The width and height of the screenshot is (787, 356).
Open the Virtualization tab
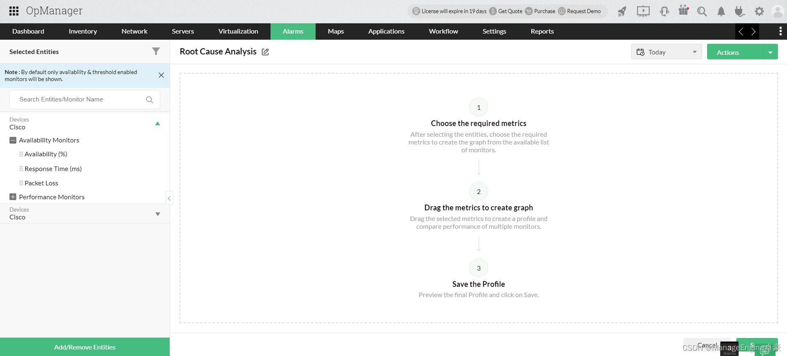[238, 31]
